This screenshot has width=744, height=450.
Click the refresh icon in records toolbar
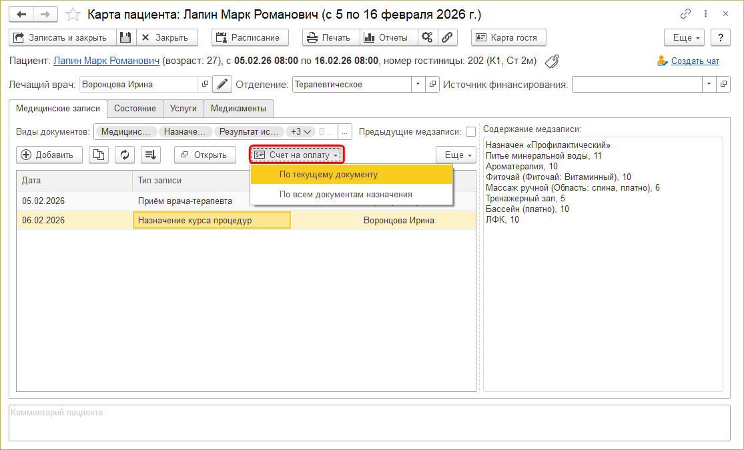125,155
